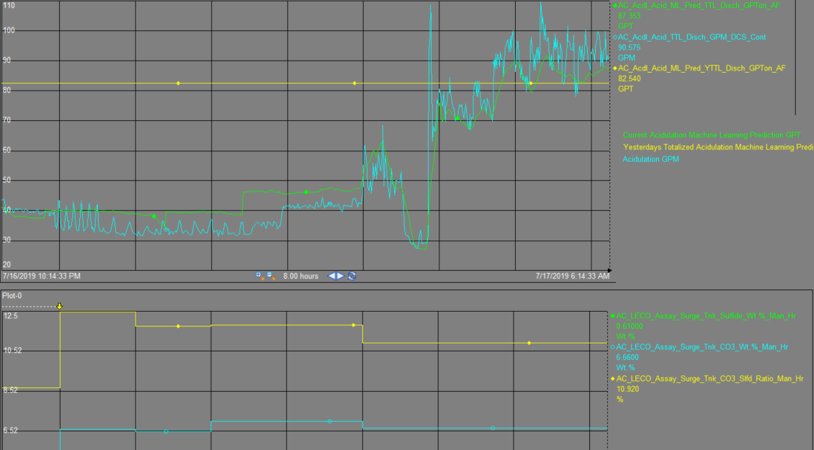
Task: Click the 8.52 y-axis label in Plot-0
Action: click(x=10, y=390)
